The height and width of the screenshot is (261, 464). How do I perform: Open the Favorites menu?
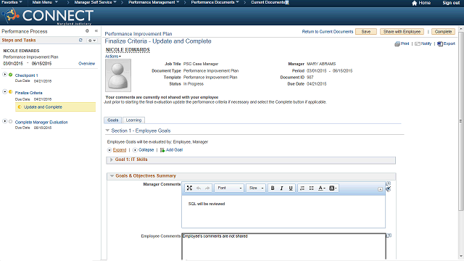[x=12, y=2]
